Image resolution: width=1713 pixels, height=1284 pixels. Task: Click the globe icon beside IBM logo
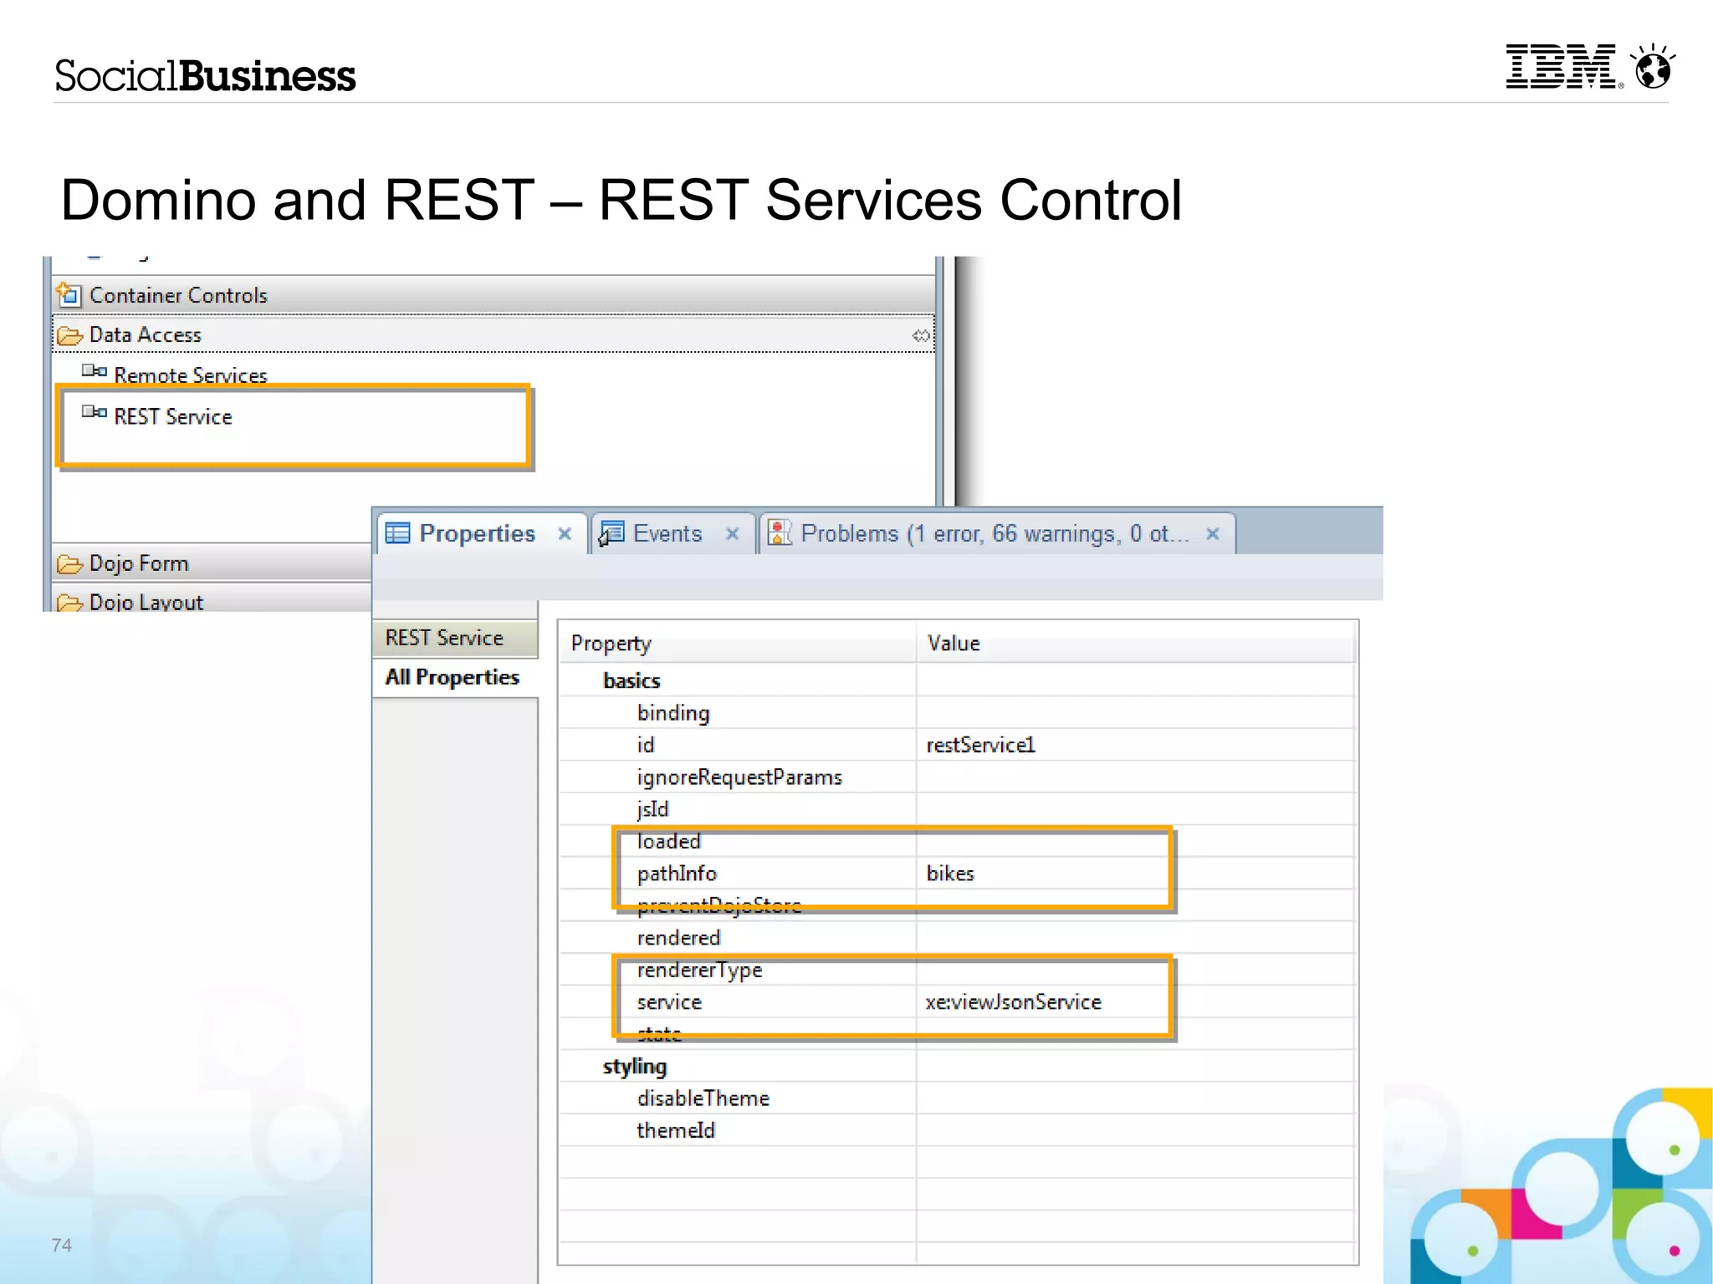[1653, 67]
